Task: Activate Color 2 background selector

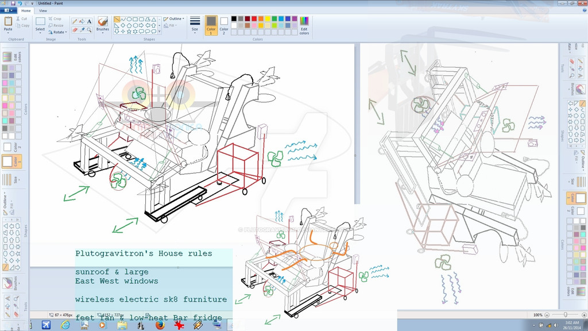Action: click(224, 25)
